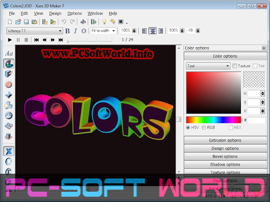Jump to the first frame
Screen dimensions: 270x202
pyautogui.click(x=36, y=40)
